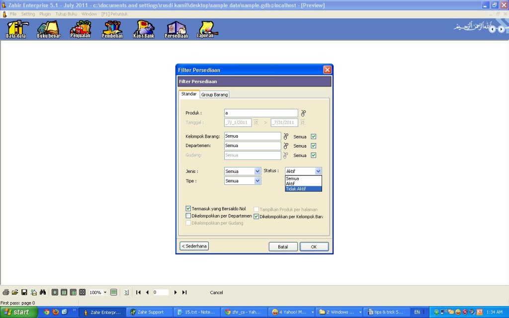Open the Pembelian module
This screenshot has width=509, height=318.
112,29
